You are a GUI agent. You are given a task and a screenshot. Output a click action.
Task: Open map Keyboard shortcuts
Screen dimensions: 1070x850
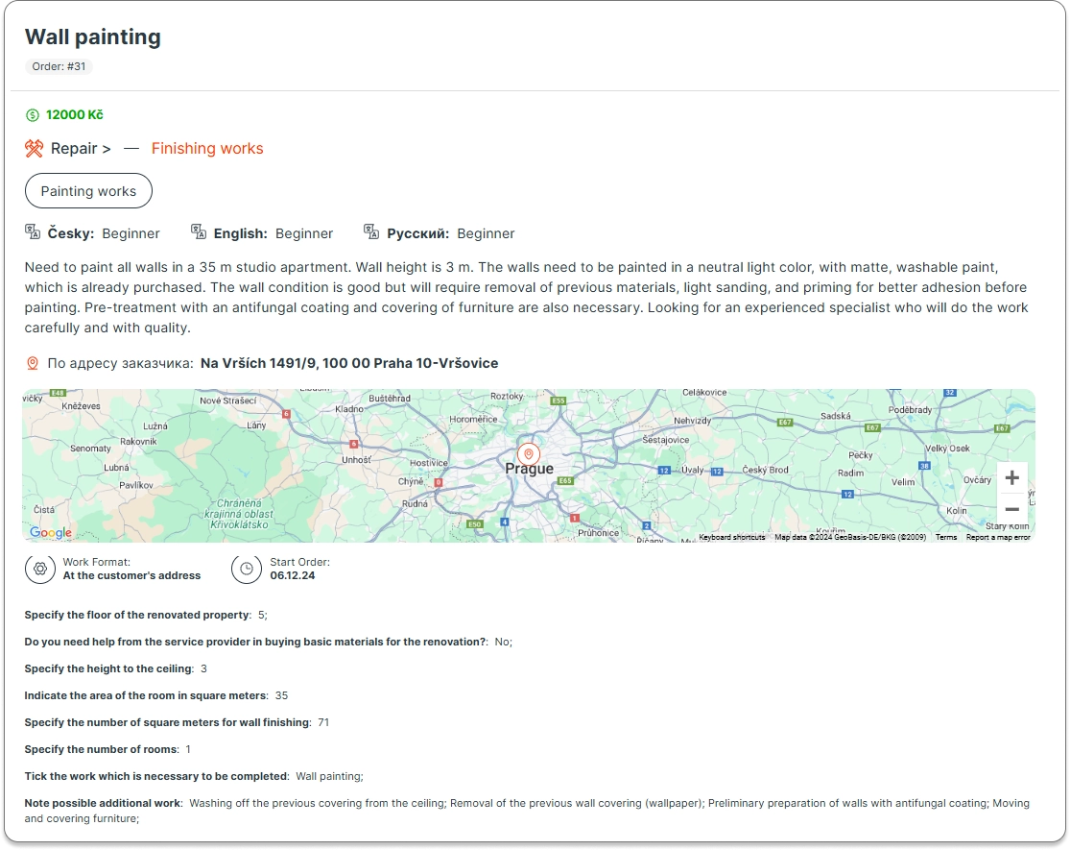click(x=731, y=537)
